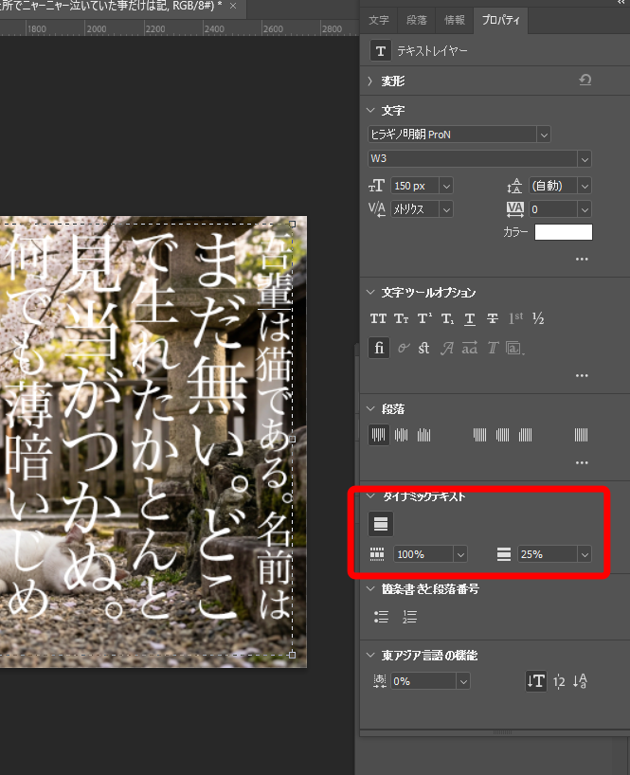Select justify all lines icon
The width and height of the screenshot is (630, 775).
[x=581, y=435]
